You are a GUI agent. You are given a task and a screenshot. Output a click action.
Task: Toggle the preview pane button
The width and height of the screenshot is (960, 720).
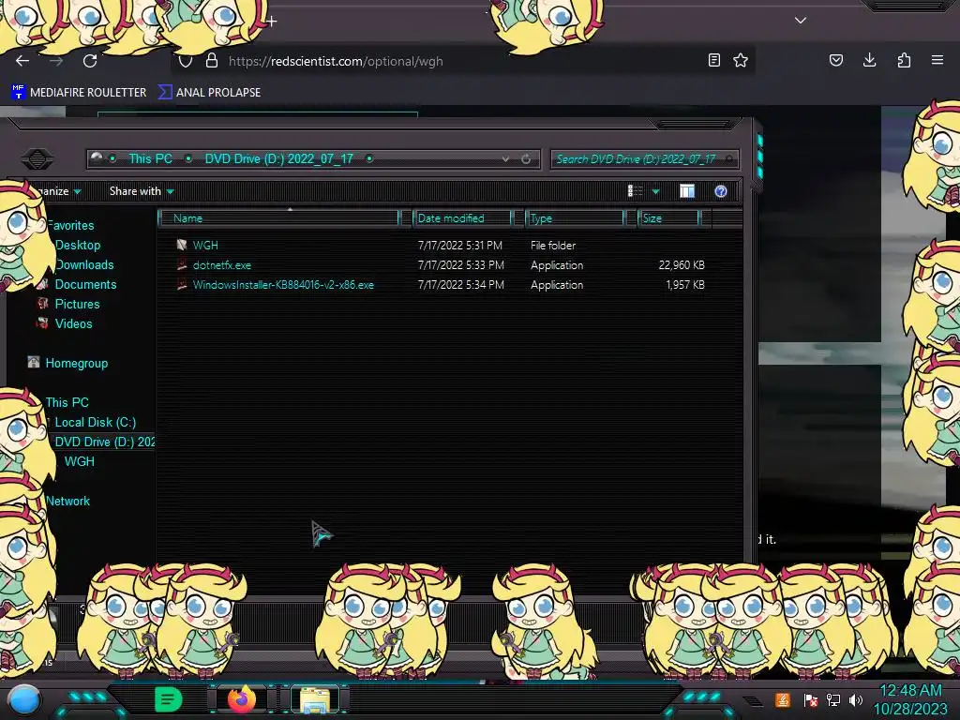point(687,191)
